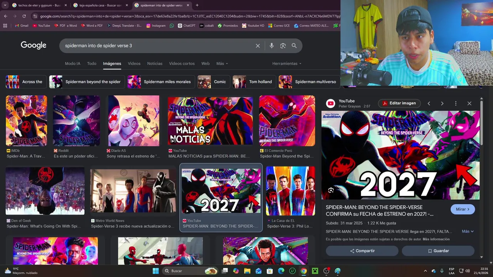Select the Comic suggestion chip
Screen dimensions: 493x277
(214, 82)
